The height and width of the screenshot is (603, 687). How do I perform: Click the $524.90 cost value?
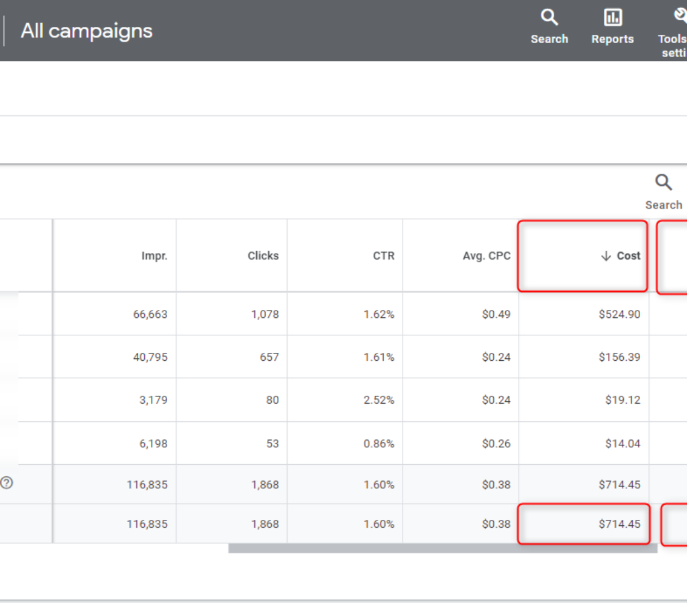(620, 314)
